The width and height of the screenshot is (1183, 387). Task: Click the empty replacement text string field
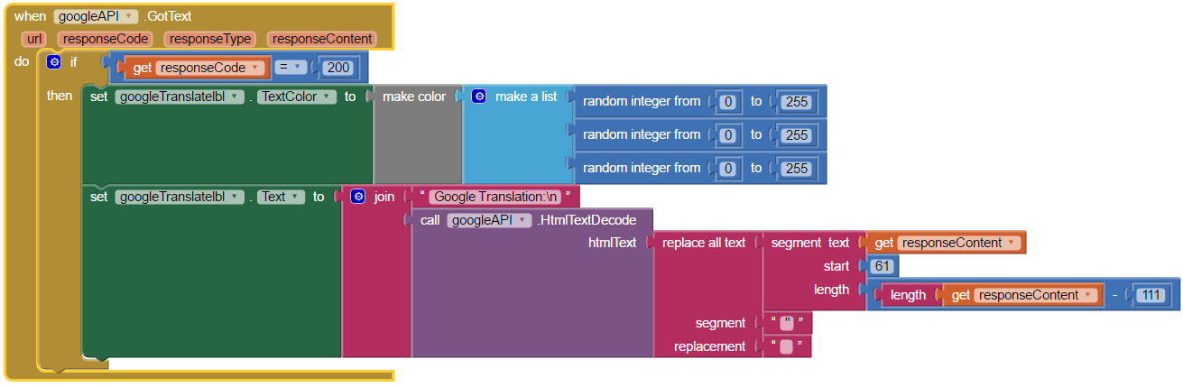tap(786, 346)
